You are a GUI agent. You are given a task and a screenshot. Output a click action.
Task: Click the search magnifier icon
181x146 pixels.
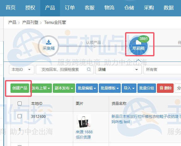[x=89, y=70]
